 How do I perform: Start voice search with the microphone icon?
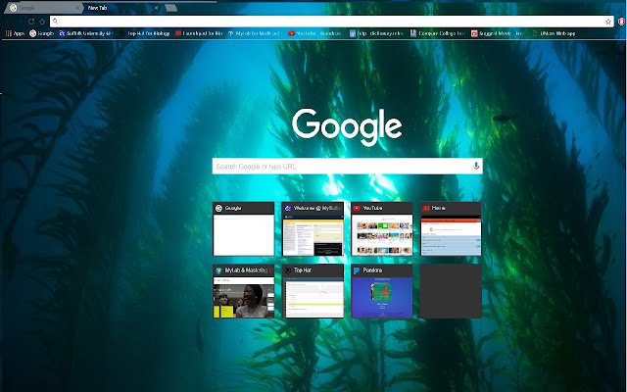pos(476,166)
